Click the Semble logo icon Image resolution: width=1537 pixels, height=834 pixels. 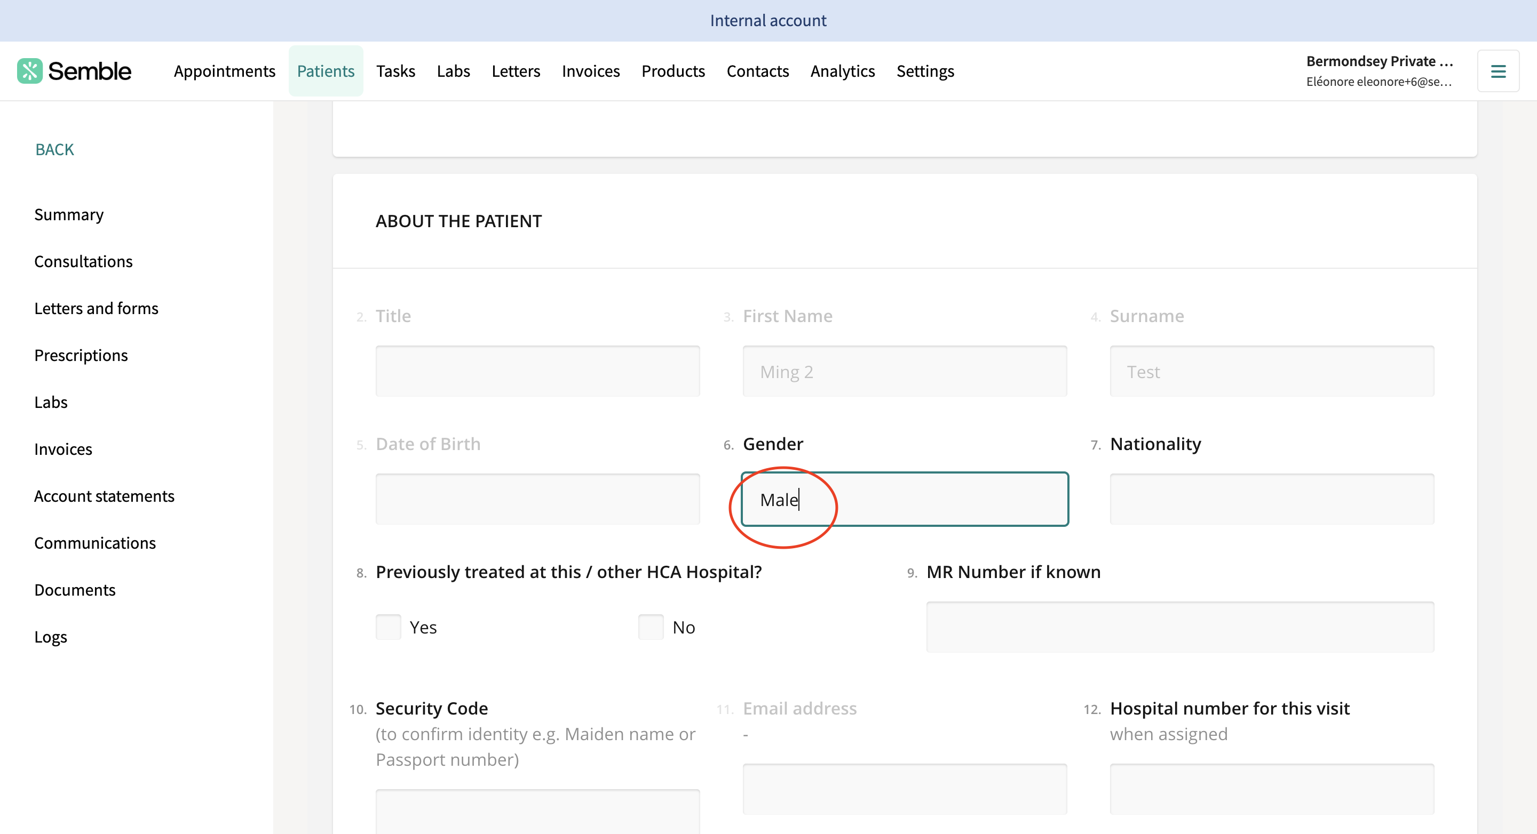pos(29,71)
